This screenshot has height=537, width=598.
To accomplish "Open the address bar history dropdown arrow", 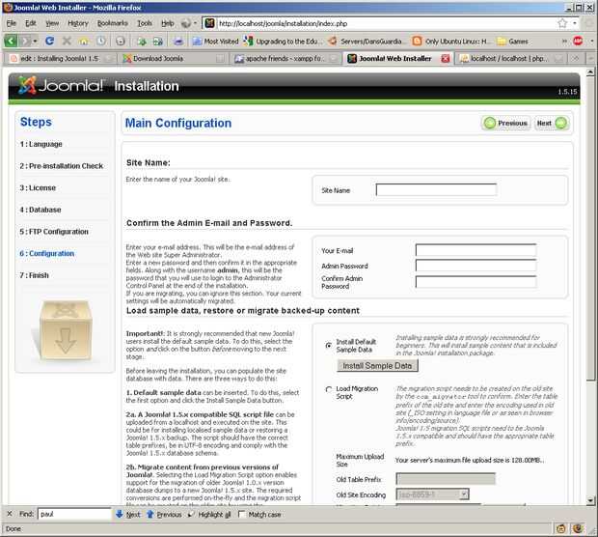I will [575, 23].
